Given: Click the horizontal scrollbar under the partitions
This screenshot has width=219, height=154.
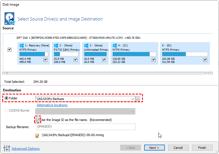Looking at the screenshot, I should click(108, 73).
